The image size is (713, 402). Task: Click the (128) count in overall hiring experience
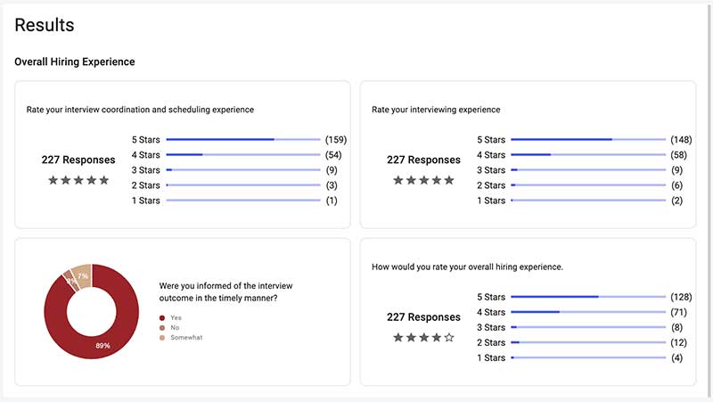click(681, 297)
